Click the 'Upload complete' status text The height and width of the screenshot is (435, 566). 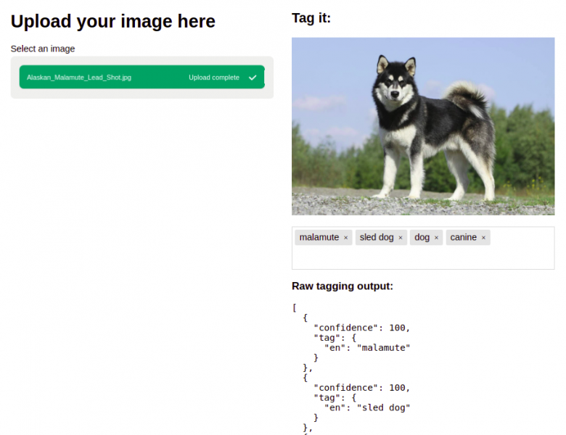213,78
